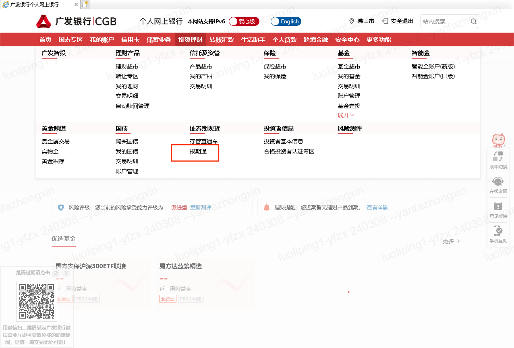Open the 查看详情 link
This screenshot has width=514, height=348.
[x=377, y=208]
